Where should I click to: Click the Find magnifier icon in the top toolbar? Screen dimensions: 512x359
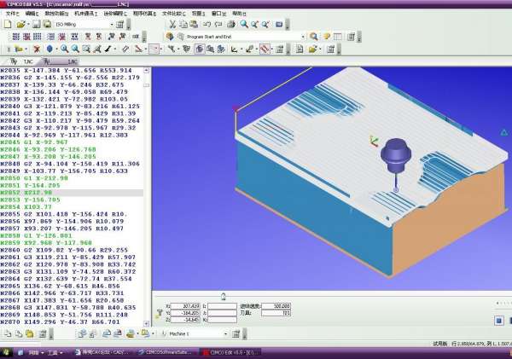coord(243,24)
